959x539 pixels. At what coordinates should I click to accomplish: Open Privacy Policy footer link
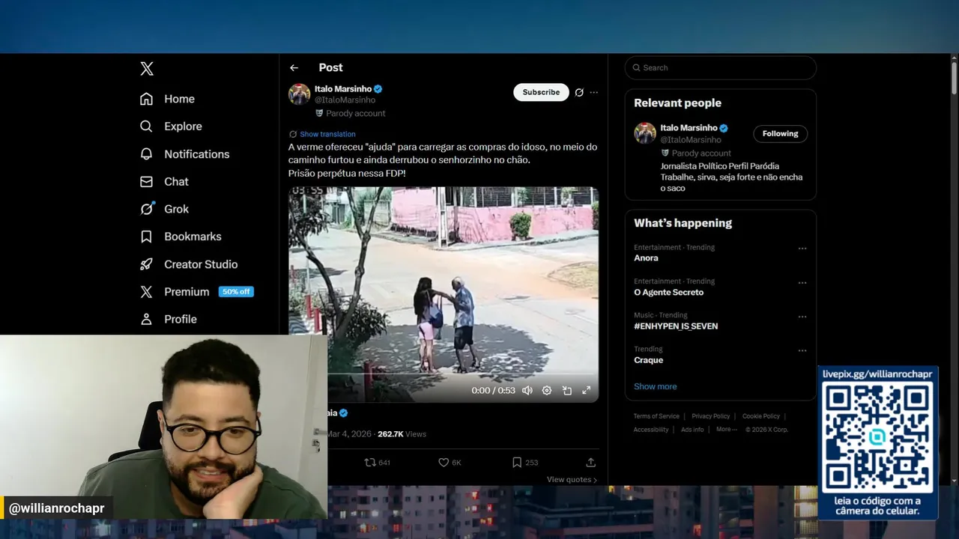(710, 416)
